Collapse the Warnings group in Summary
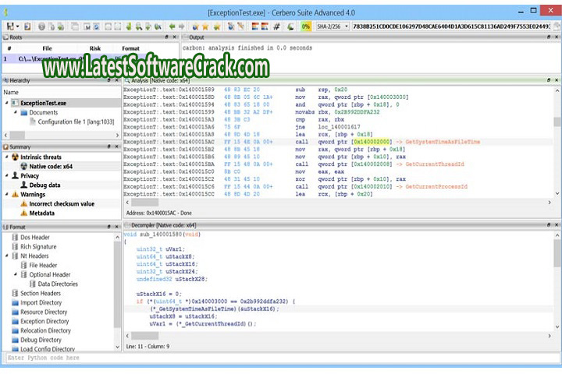562x374 pixels. tap(6, 194)
